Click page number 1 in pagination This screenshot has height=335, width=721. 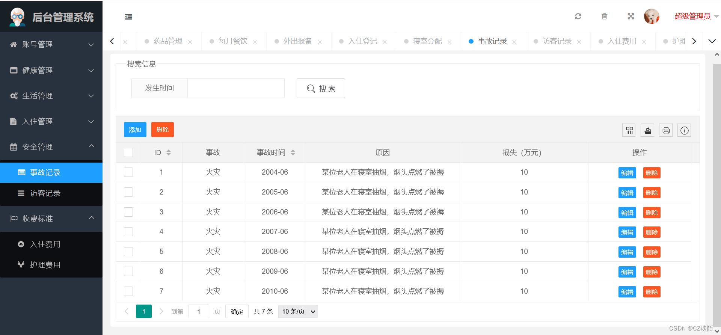coord(144,311)
